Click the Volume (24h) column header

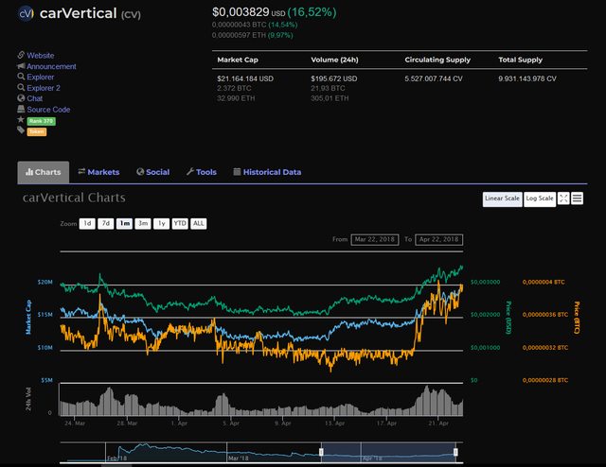coord(334,60)
